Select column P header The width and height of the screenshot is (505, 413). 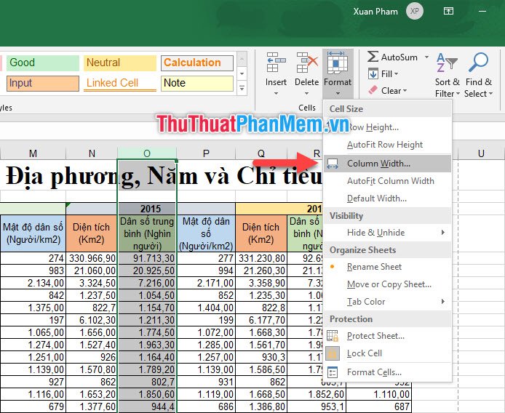[x=206, y=153]
